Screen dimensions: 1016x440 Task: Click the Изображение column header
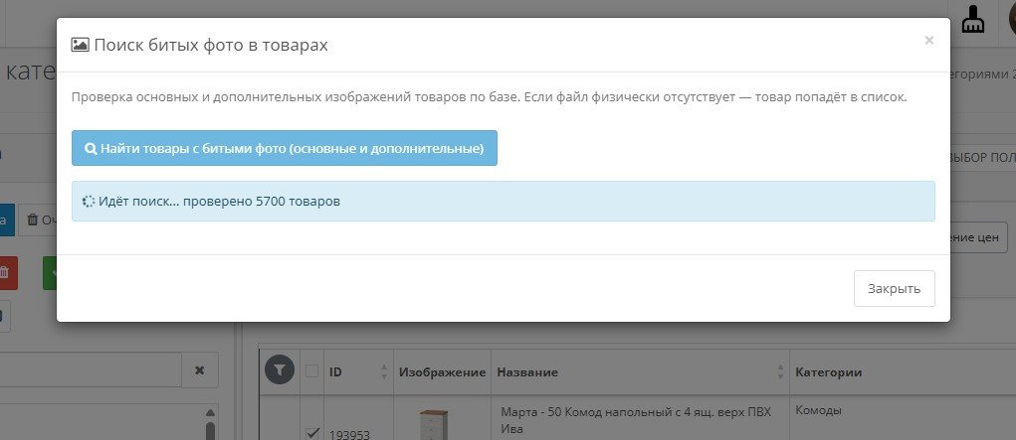(442, 371)
